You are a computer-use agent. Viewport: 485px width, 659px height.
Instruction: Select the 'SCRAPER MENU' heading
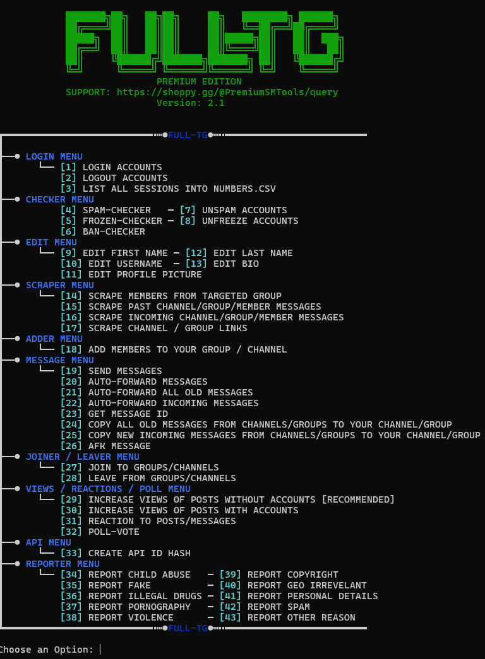60,285
